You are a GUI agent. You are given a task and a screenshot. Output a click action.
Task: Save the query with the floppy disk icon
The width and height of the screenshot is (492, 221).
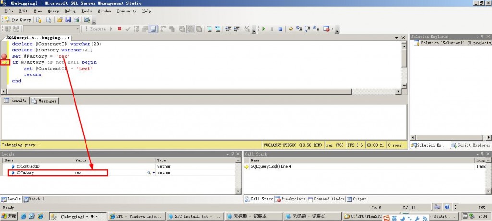(68, 20)
